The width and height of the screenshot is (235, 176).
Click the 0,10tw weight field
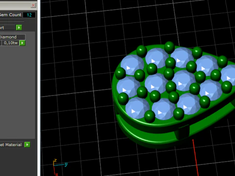pos(10,43)
